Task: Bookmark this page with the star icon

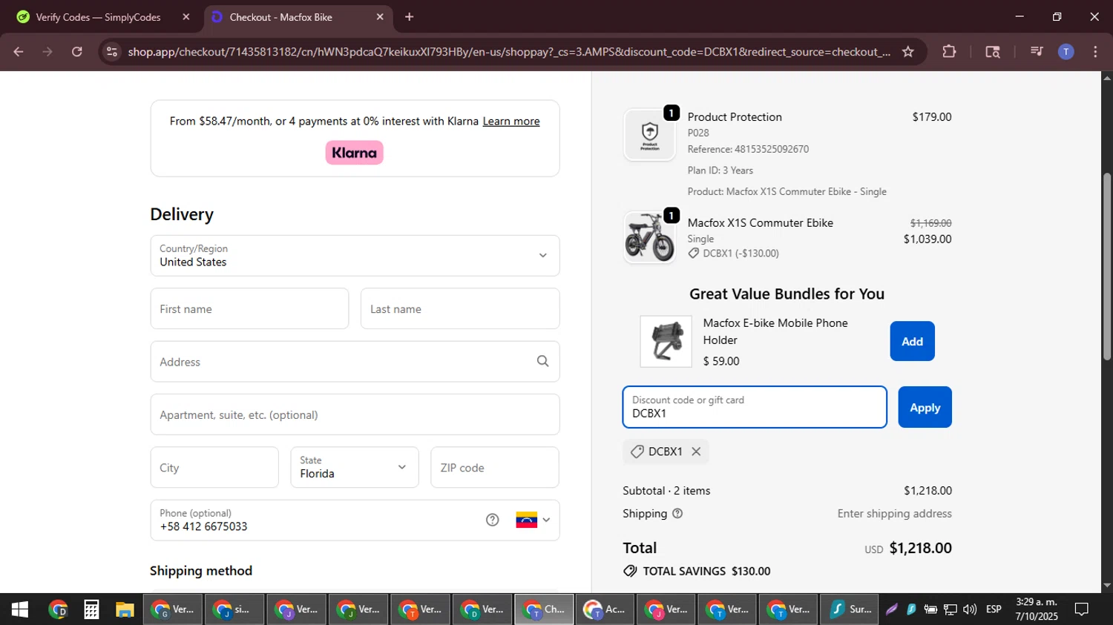Action: click(908, 52)
